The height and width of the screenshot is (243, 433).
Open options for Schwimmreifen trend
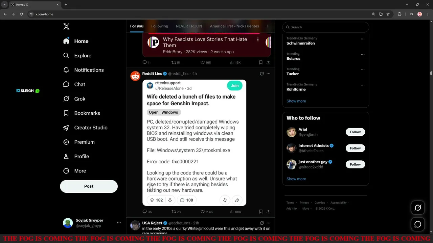tap(363, 39)
